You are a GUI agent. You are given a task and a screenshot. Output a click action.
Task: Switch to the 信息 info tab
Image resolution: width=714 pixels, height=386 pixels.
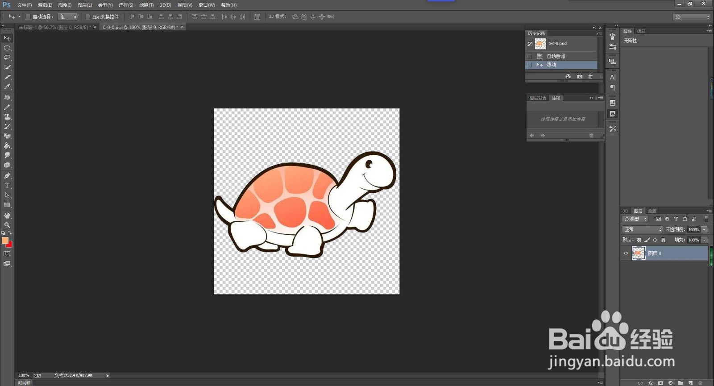641,31
